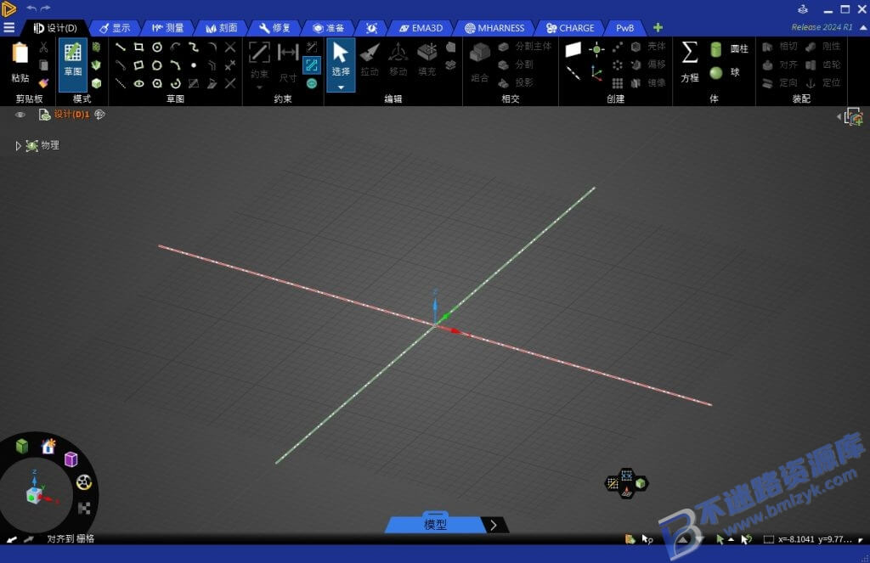Open the dropdown arrow under 选择
This screenshot has height=563, width=870.
[341, 87]
